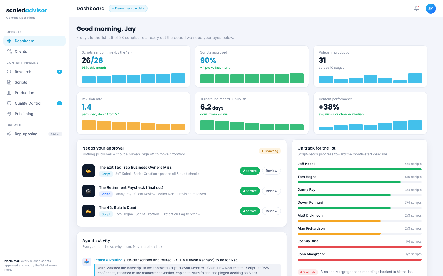Click the Repurposing share icon
This screenshot has height=276, width=443.
click(x=9, y=134)
